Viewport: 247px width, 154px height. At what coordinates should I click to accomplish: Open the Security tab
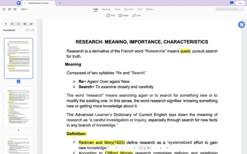[x=129, y=9]
